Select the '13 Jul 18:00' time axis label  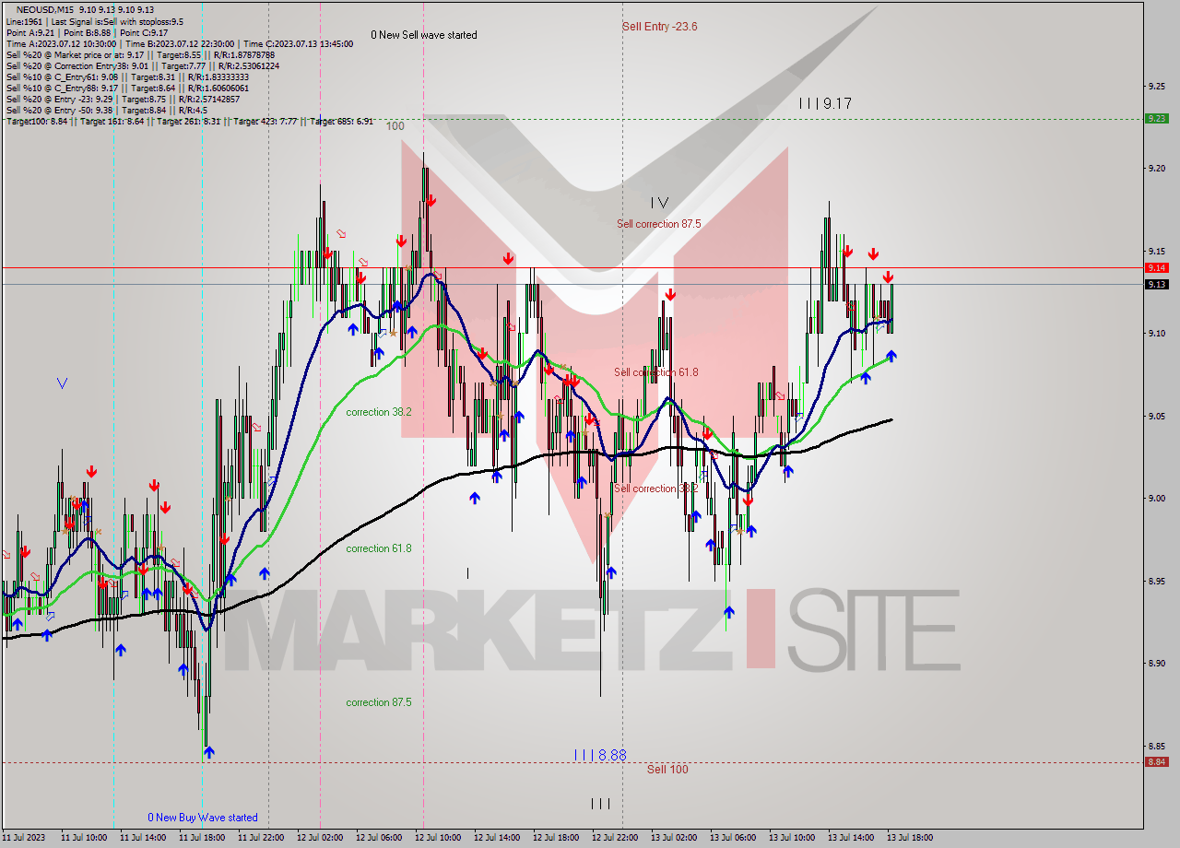click(x=910, y=838)
